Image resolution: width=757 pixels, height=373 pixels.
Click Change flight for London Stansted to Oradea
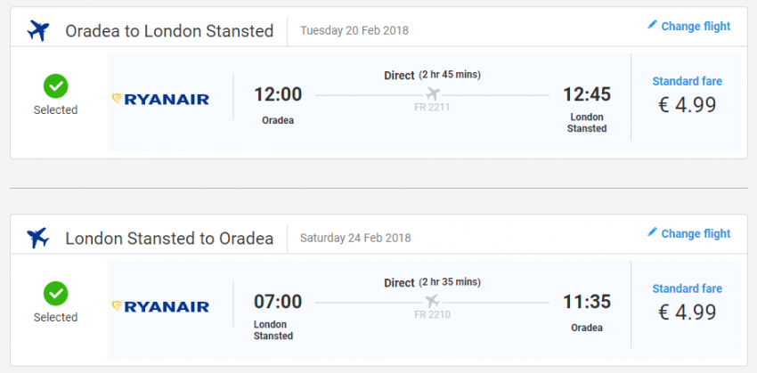click(x=695, y=233)
